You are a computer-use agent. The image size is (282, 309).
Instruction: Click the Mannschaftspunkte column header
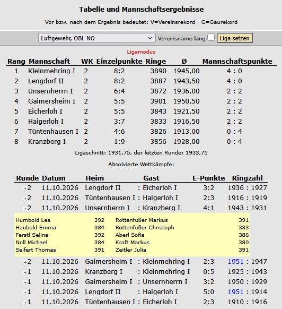pos(237,61)
